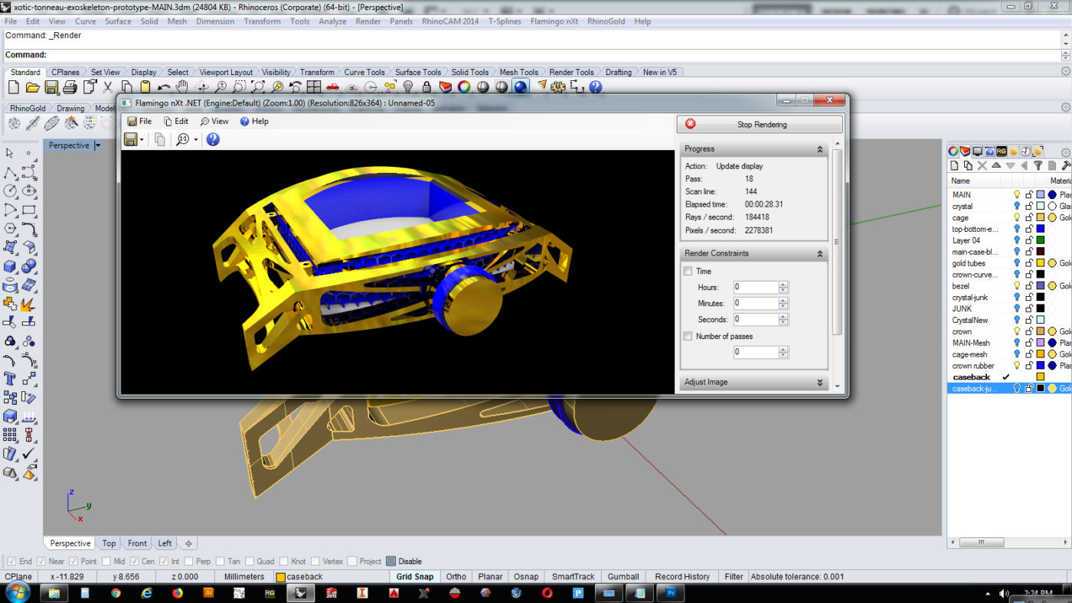Click the Open file folder icon
The width and height of the screenshot is (1072, 603).
coord(32,87)
